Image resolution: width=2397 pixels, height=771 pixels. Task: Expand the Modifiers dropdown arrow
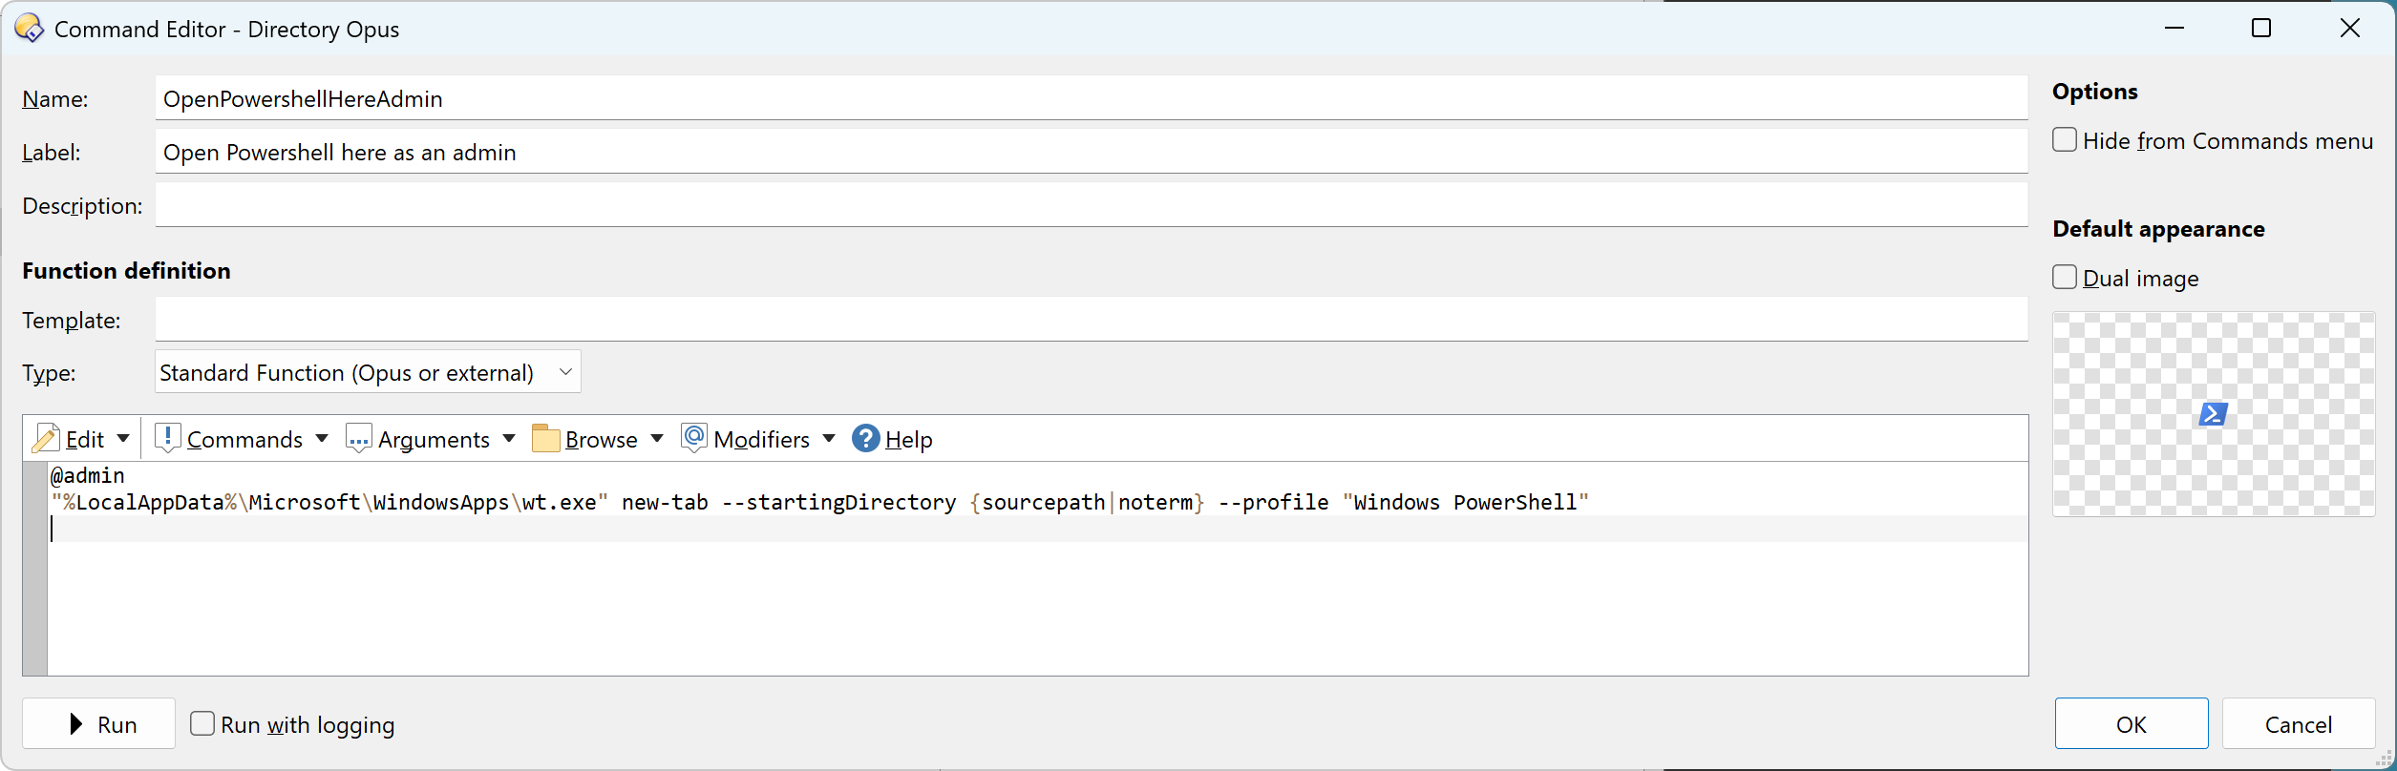pyautogui.click(x=829, y=439)
